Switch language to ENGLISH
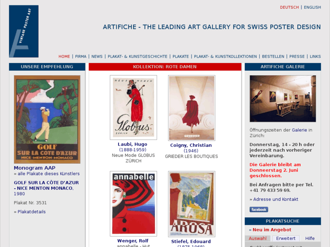 [x=312, y=7]
